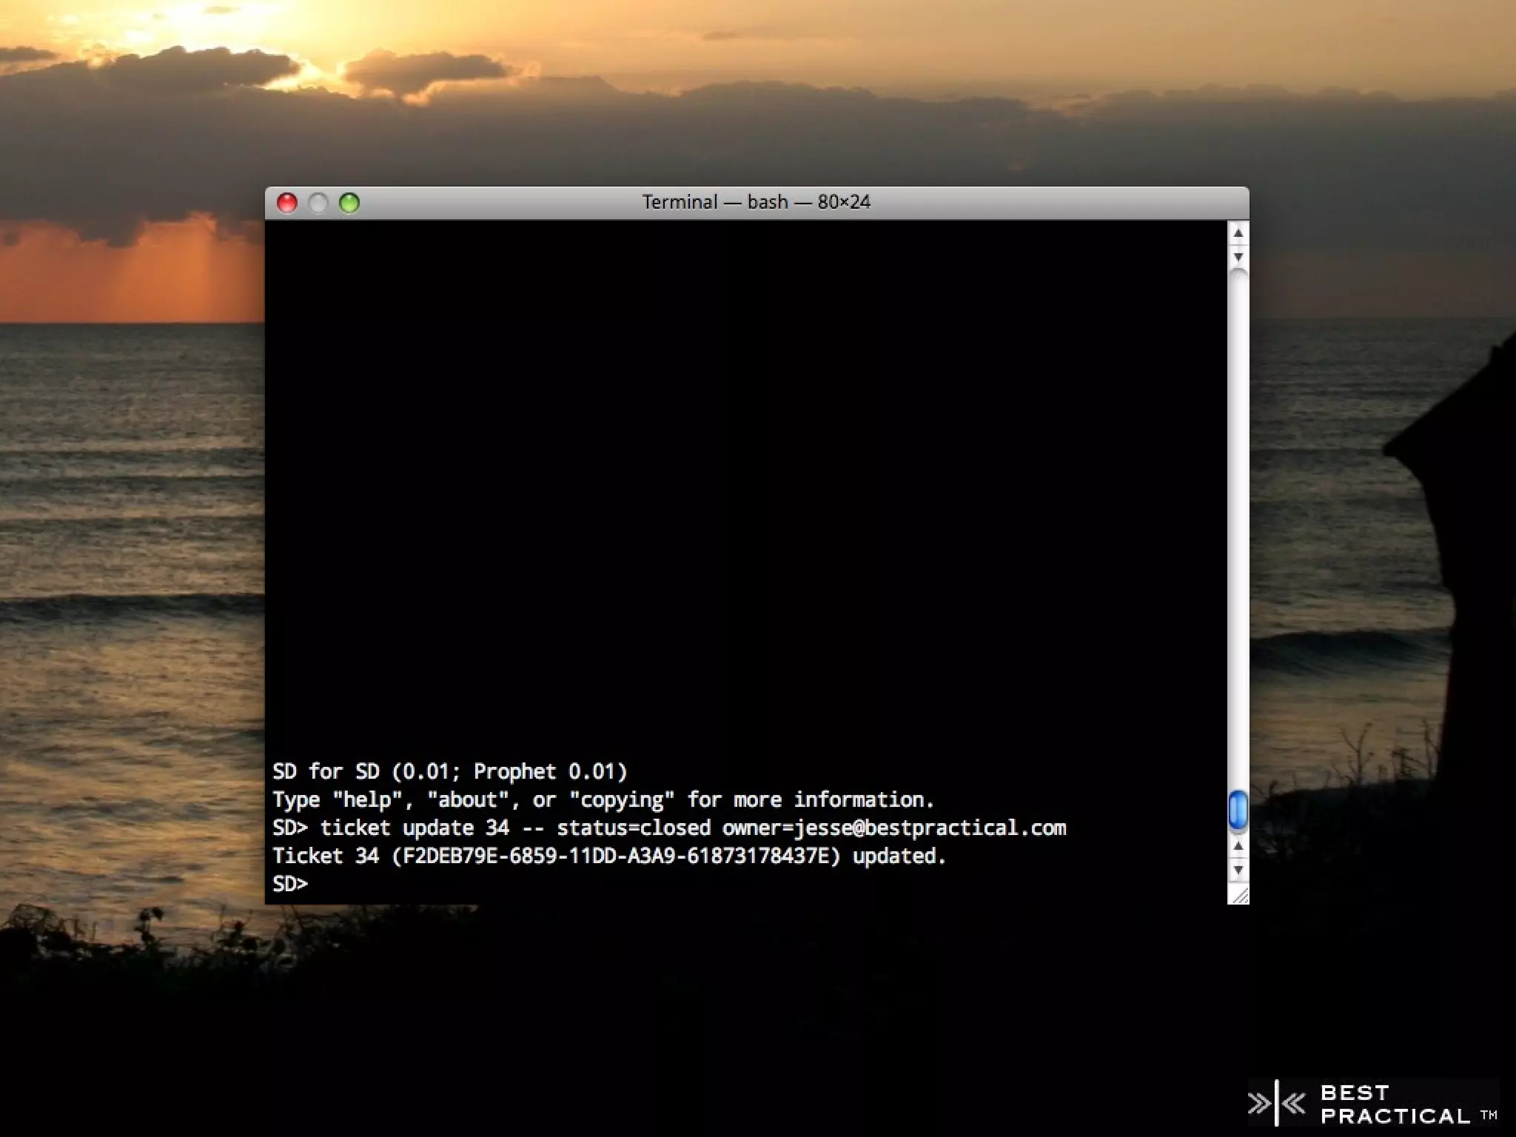This screenshot has width=1516, height=1137.
Task: Zoom the Terminal window with the green button
Action: [349, 203]
